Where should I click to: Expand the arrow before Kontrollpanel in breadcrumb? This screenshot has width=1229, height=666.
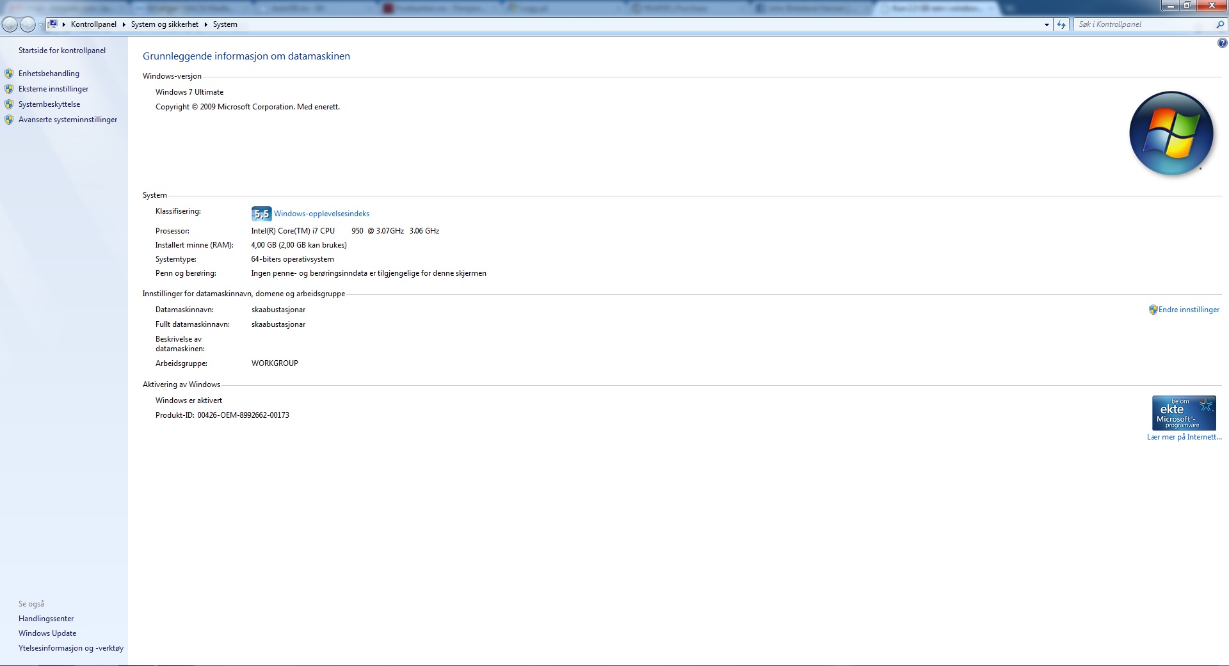64,24
